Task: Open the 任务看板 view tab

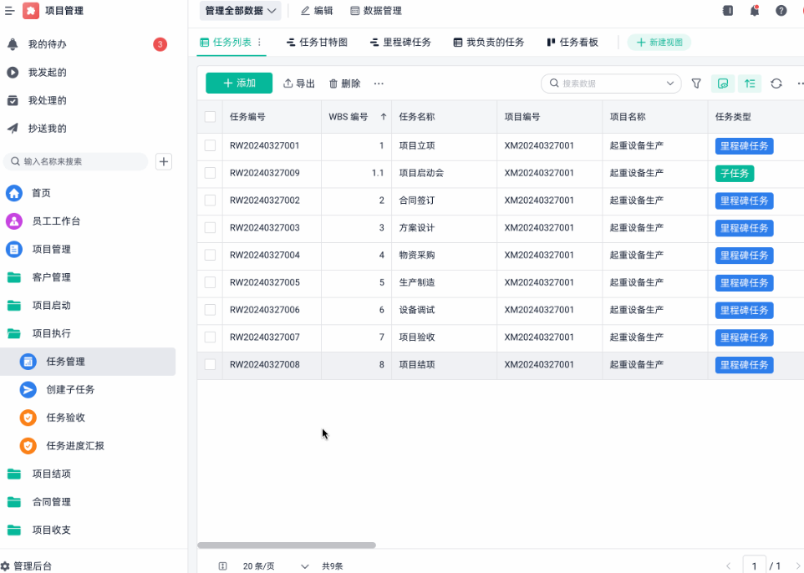Action: [x=572, y=42]
